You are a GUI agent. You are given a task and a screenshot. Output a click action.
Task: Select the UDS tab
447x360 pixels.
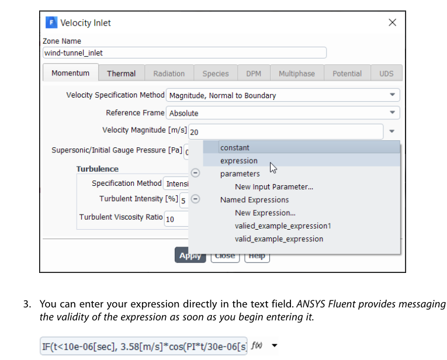coord(386,74)
